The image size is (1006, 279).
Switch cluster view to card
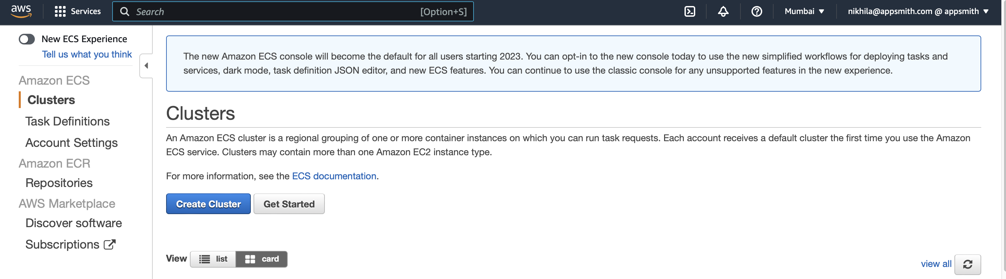coord(262,259)
